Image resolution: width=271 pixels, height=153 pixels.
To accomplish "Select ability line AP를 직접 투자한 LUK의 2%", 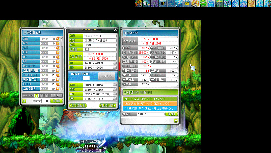I will (x=150, y=109).
